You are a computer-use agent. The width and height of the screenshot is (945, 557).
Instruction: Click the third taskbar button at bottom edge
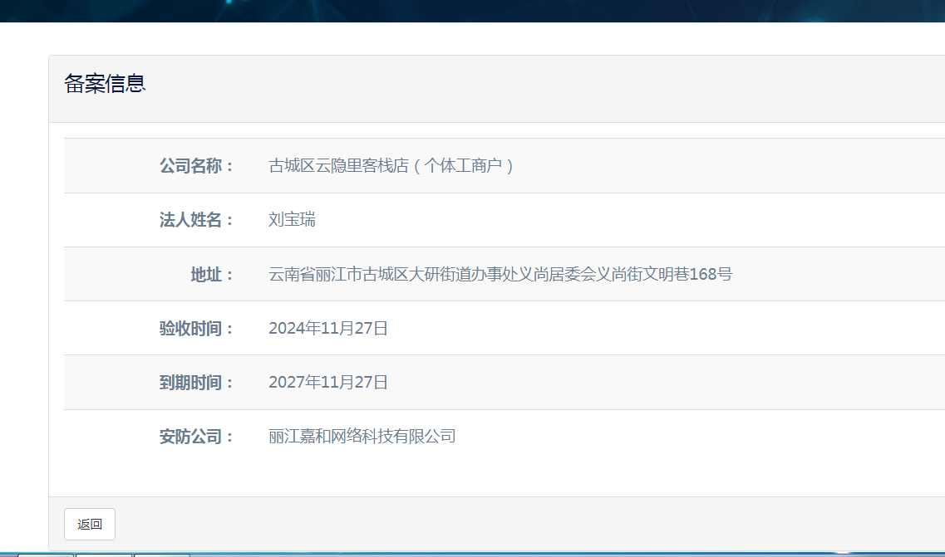pos(161,555)
